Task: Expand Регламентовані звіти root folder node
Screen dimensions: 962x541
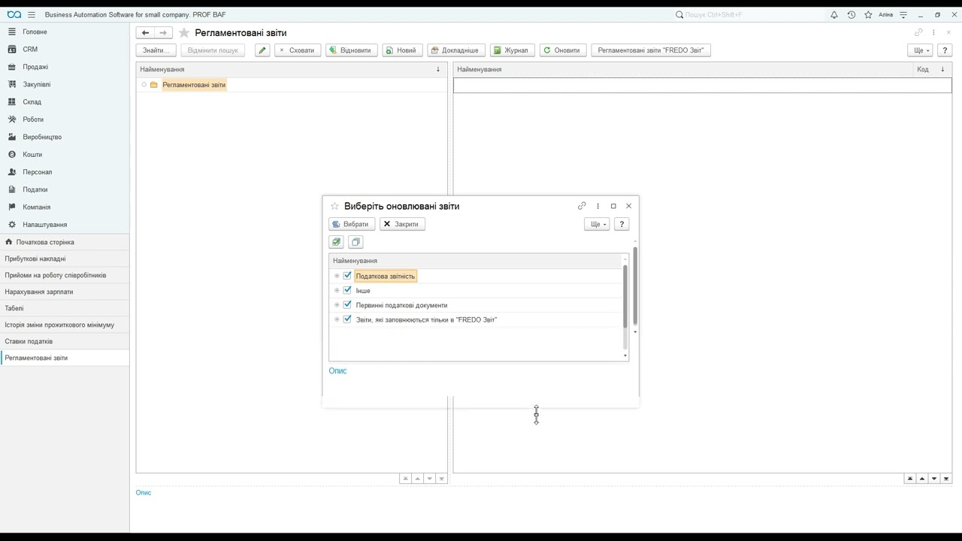Action: tap(144, 85)
